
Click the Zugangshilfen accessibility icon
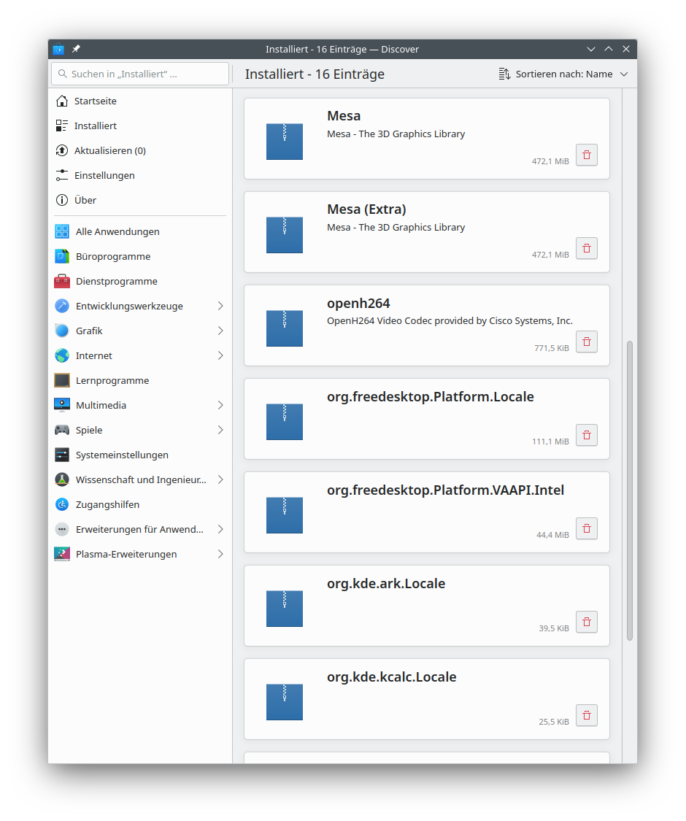62,504
